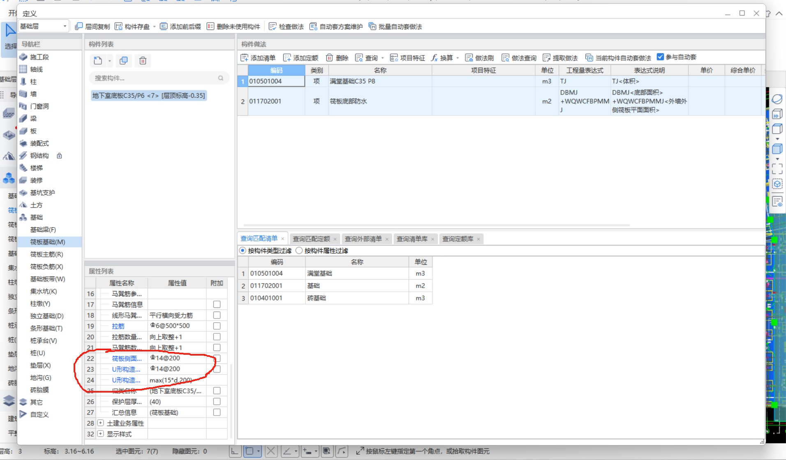Open the 筏板侧面 property link

tap(127, 358)
